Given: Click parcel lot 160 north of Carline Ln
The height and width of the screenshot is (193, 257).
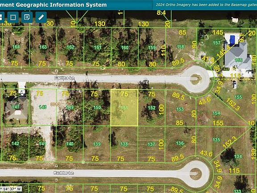Looking at the screenshot, I should (x=125, y=47).
